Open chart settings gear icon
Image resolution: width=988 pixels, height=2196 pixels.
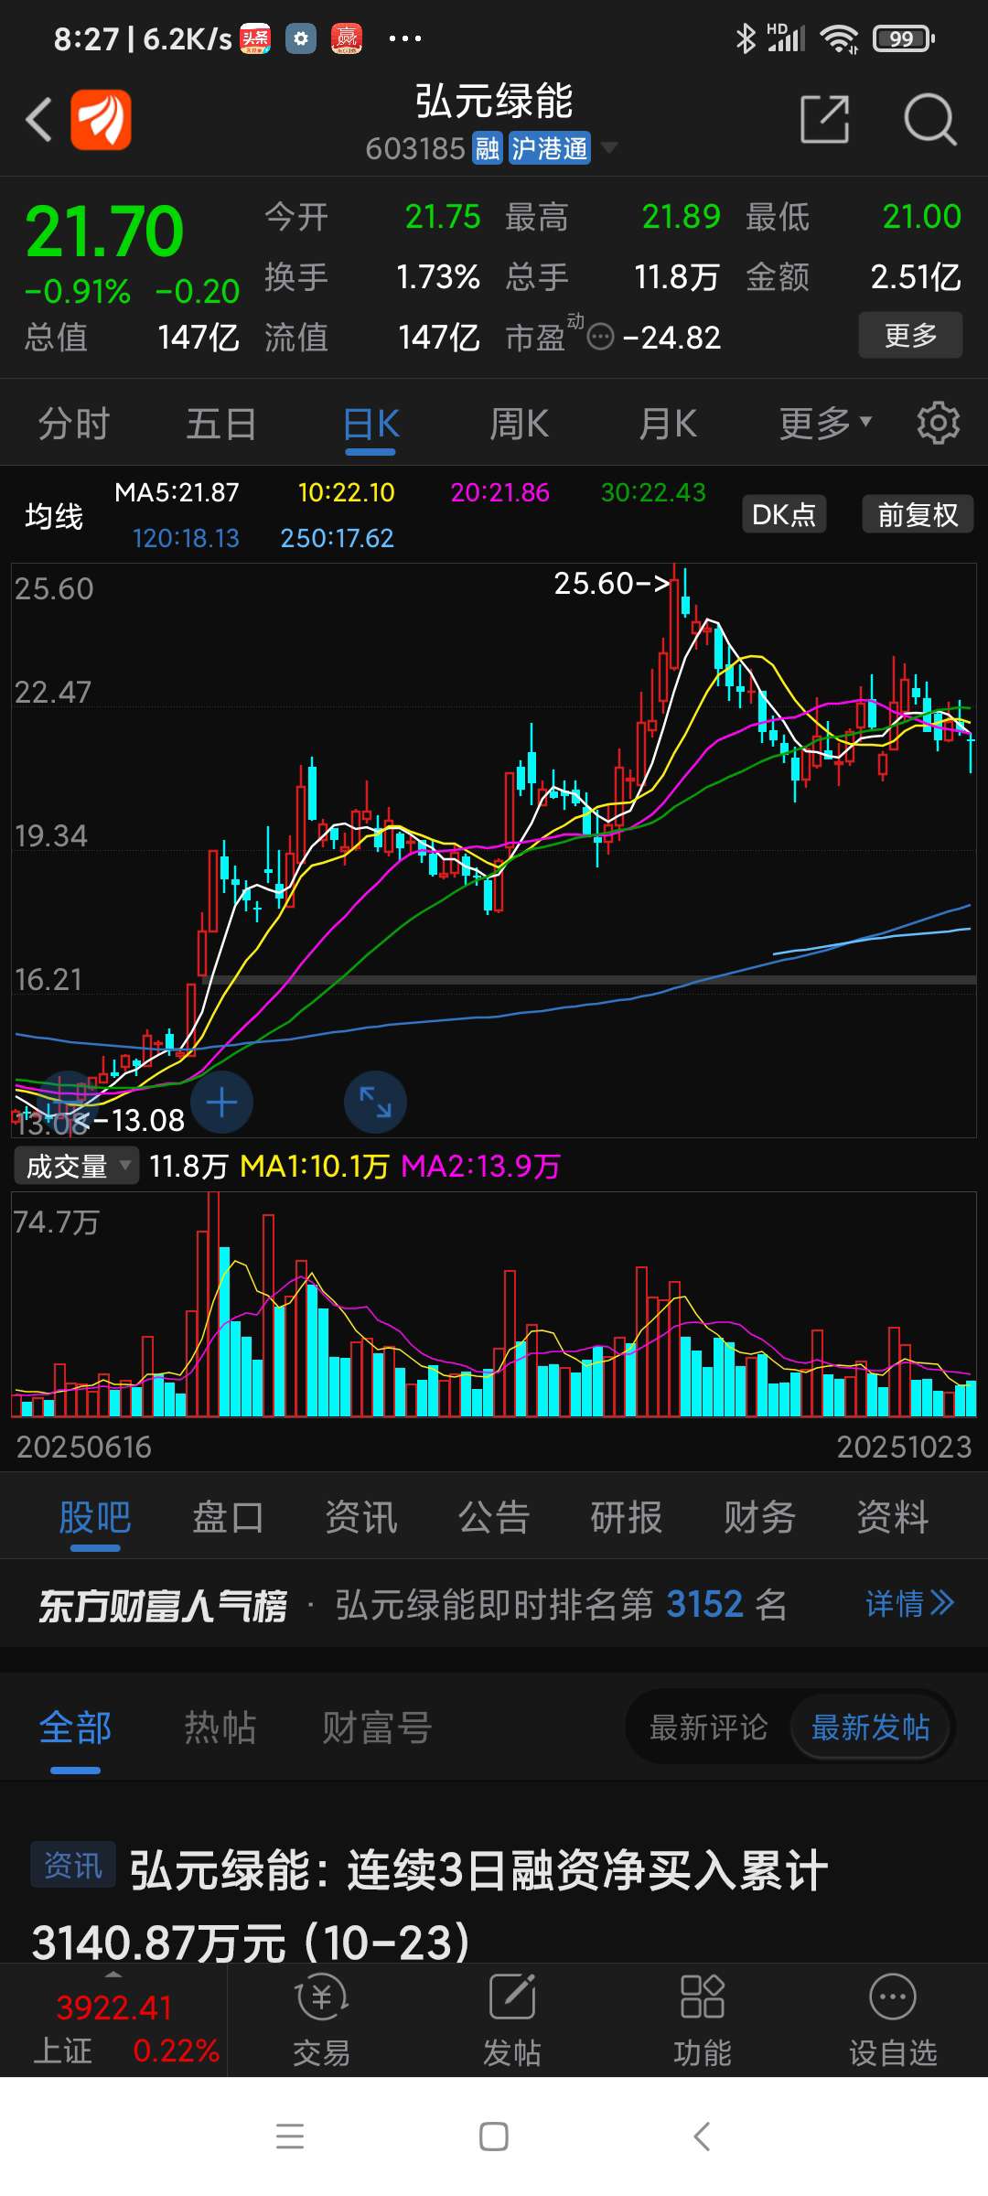pos(939,423)
